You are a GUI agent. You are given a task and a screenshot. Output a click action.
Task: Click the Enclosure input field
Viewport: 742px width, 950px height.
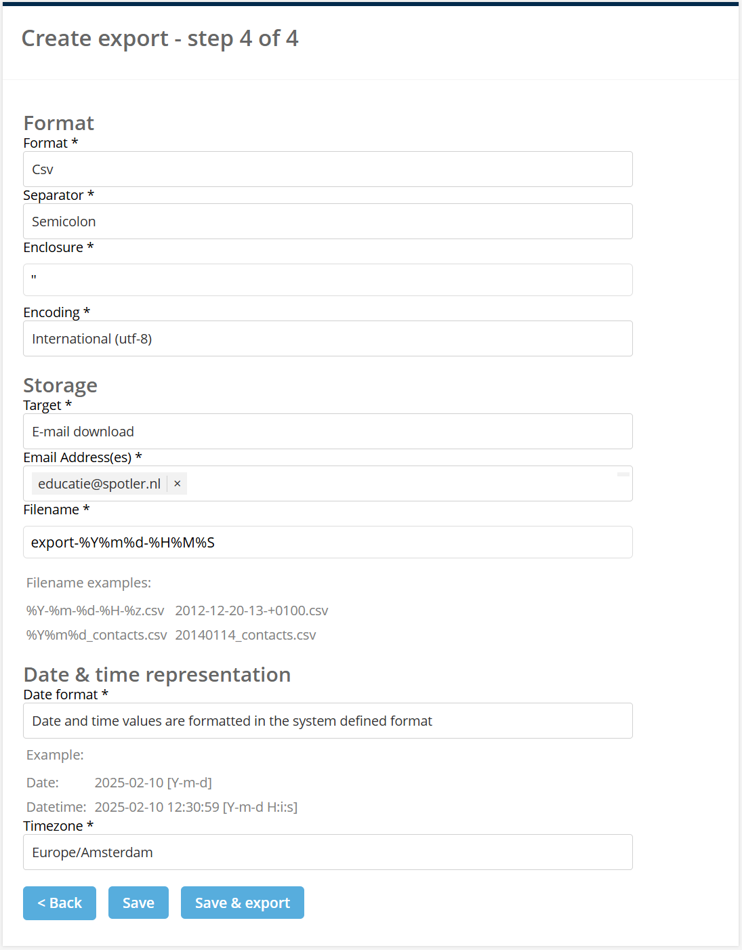pos(328,280)
